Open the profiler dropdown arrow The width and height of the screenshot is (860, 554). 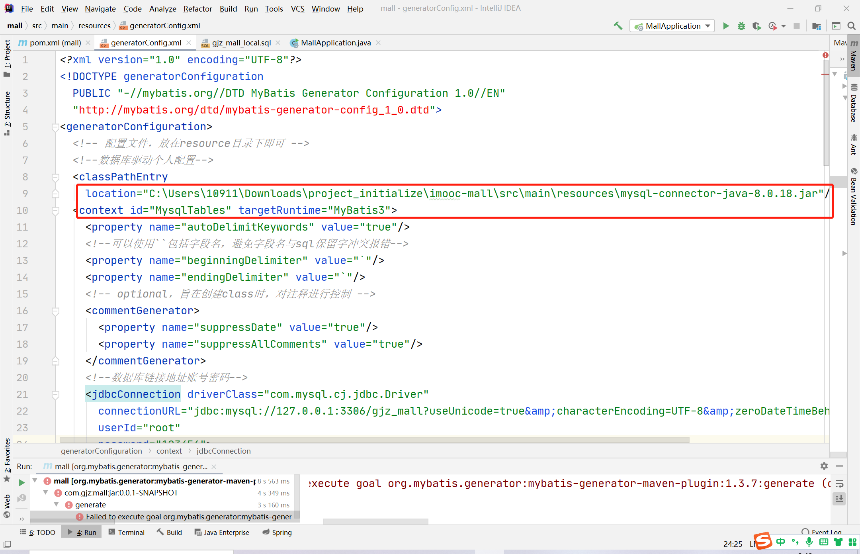click(784, 26)
